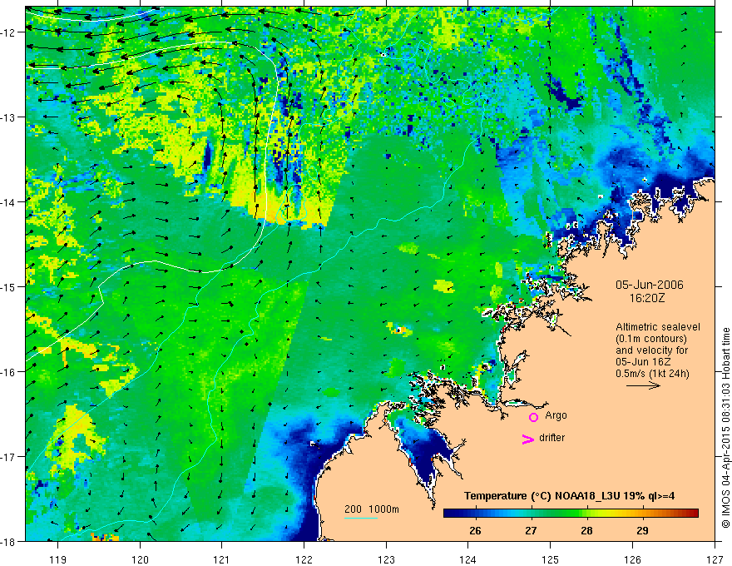Click the latitude label -15

[9, 286]
